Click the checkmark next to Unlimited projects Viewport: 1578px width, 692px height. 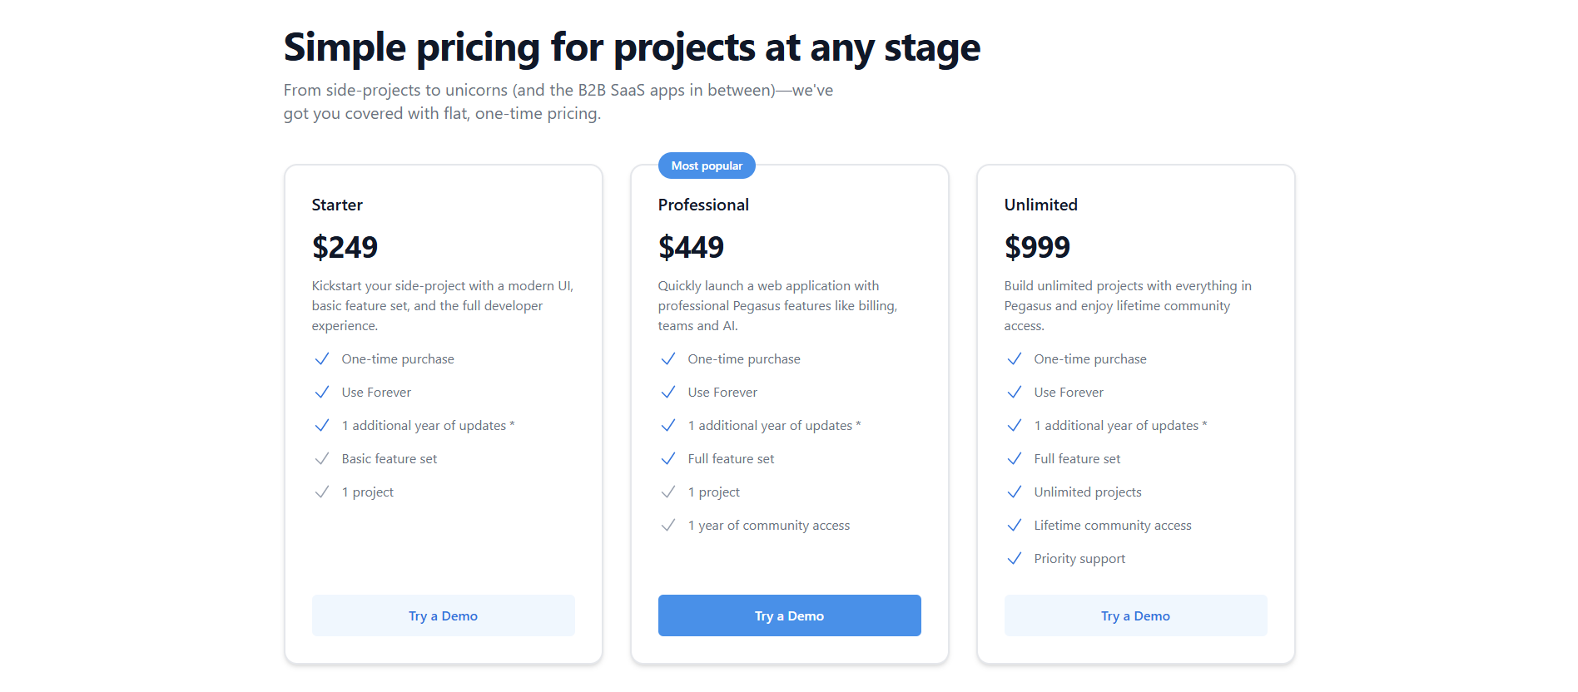point(1015,492)
